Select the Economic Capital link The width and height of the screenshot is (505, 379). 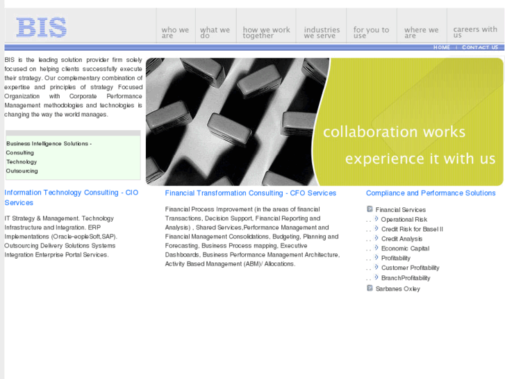click(x=405, y=248)
